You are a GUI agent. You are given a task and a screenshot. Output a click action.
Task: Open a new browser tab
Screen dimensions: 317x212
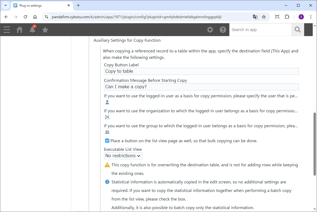(78, 5)
